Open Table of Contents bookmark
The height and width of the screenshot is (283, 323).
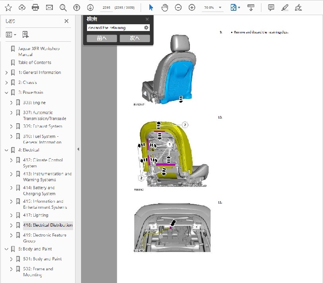35,62
